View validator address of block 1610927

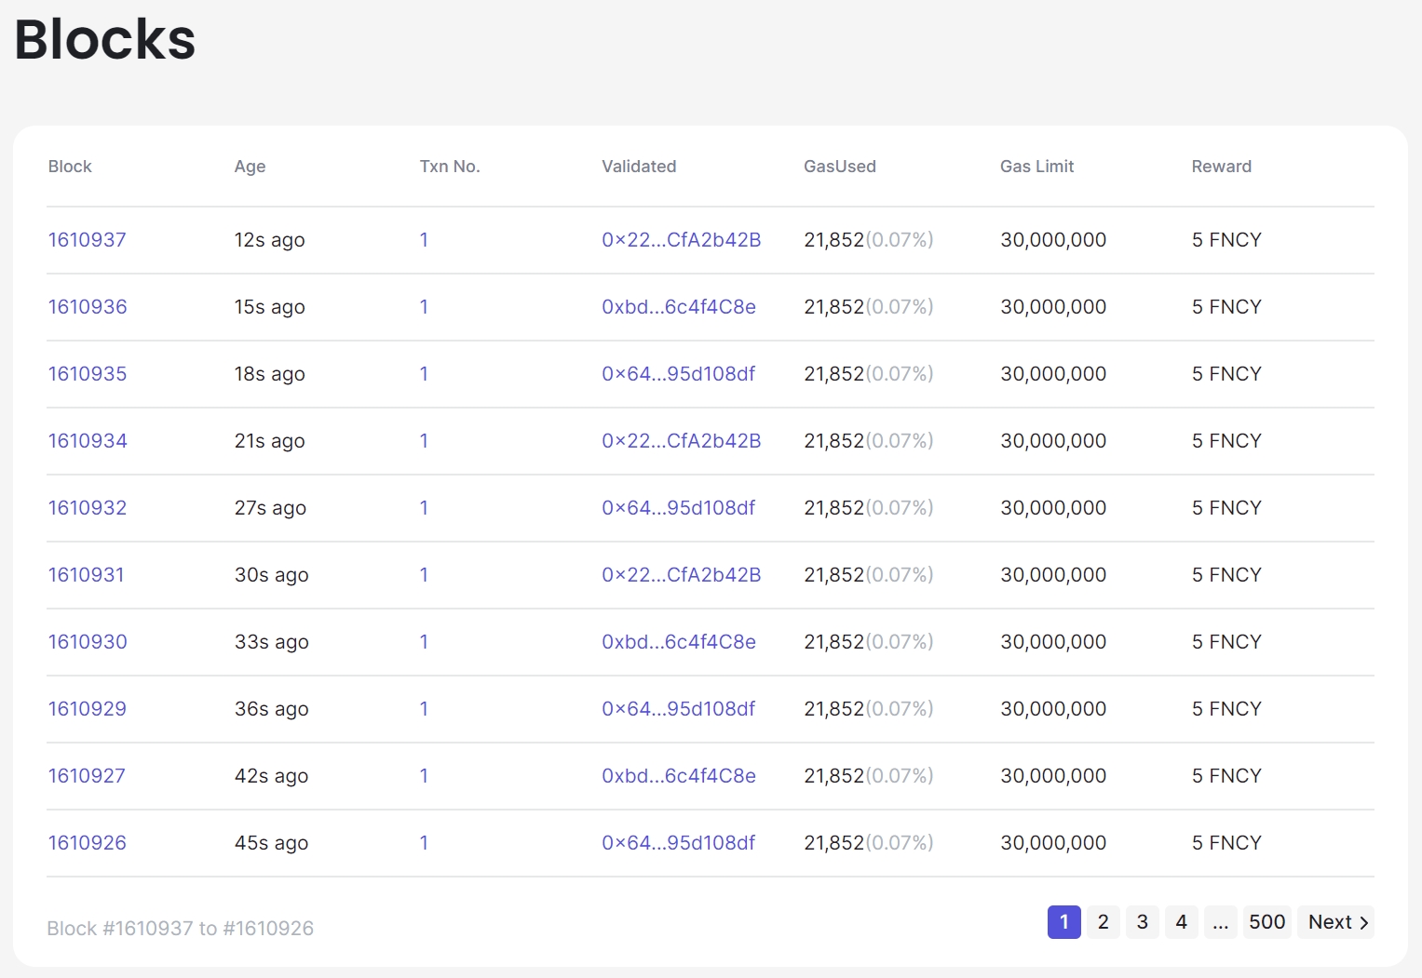678,776
